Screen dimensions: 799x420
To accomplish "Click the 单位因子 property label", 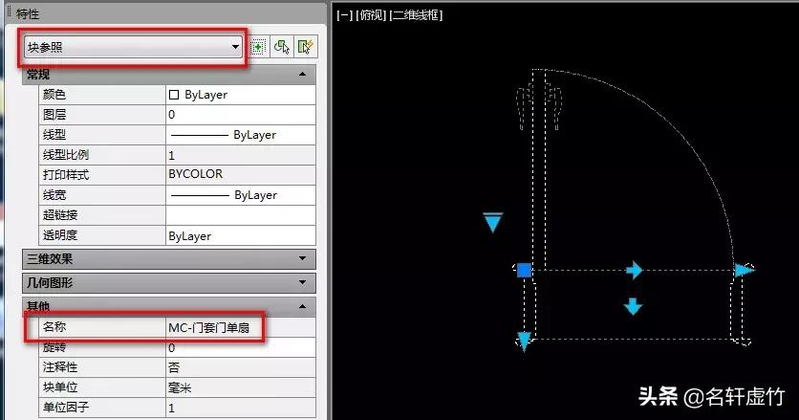I will click(66, 408).
